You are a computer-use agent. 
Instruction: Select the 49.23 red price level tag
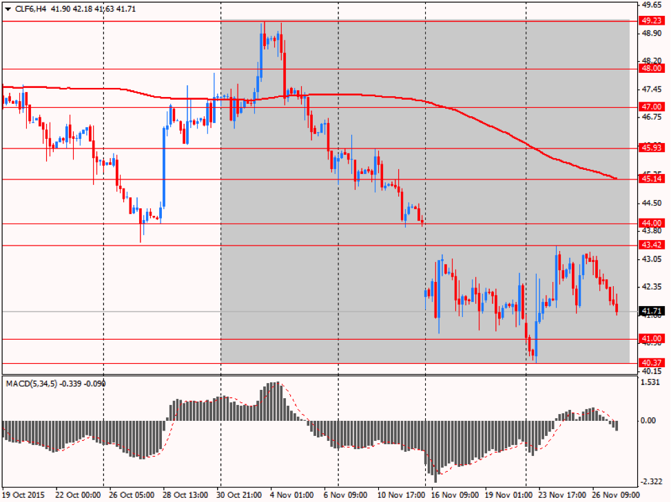(651, 21)
